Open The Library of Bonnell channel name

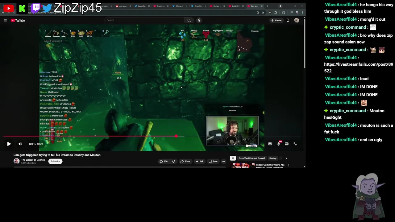(x=33, y=160)
